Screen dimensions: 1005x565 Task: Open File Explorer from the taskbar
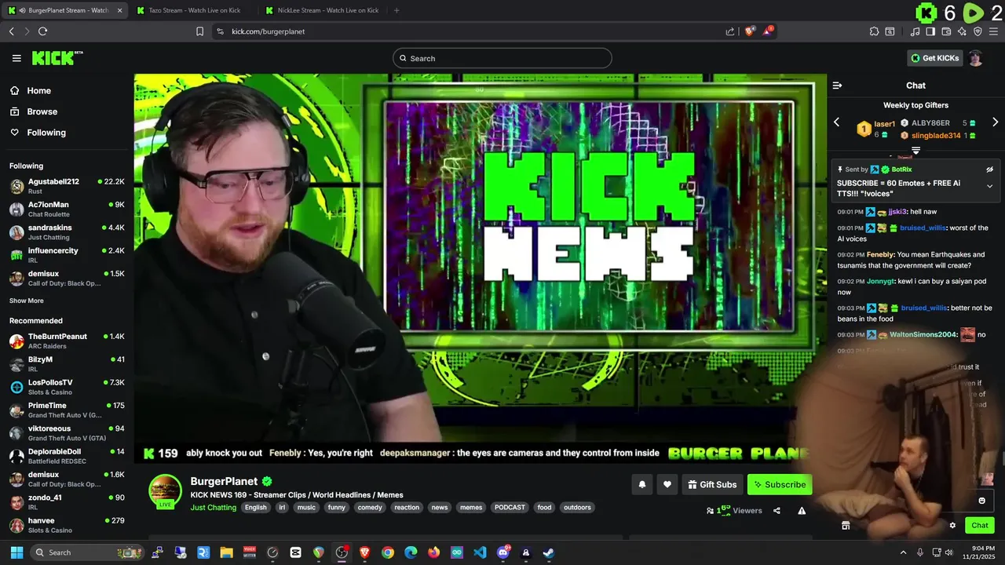click(x=226, y=552)
